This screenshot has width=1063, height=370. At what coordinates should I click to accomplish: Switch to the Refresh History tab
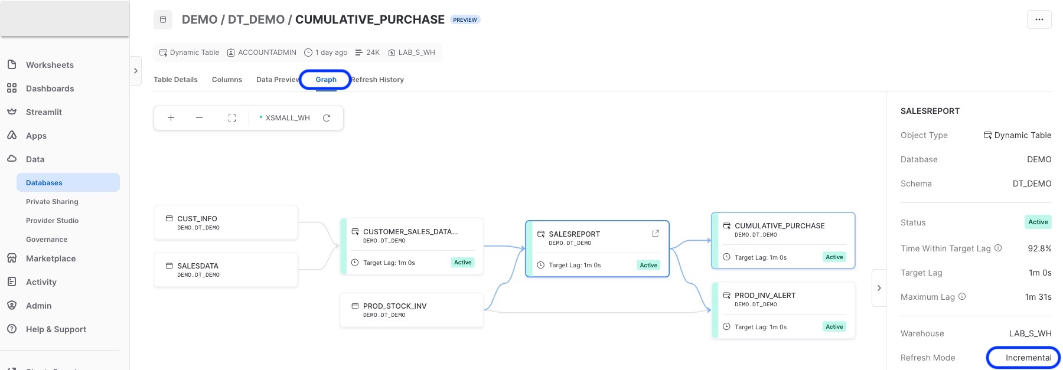[x=378, y=80]
